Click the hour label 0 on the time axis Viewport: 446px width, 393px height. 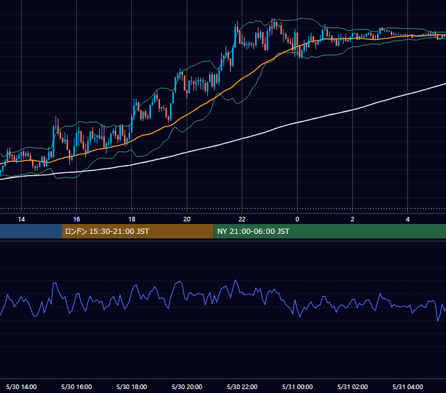pos(297,219)
